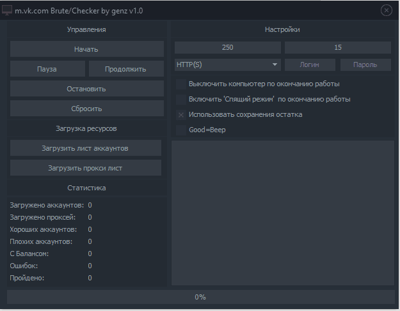
Task: Click the monitor app icon in title bar
Action: point(7,10)
